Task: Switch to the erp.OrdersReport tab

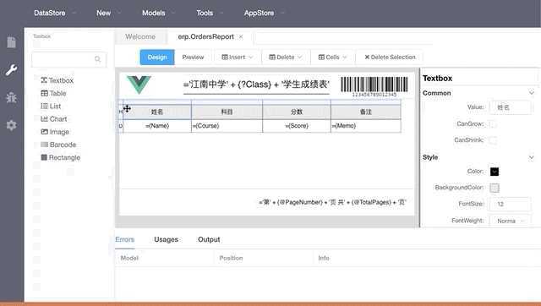Action: pos(206,37)
